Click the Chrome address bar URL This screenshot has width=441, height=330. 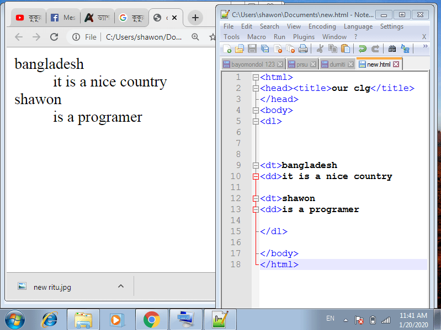point(144,37)
